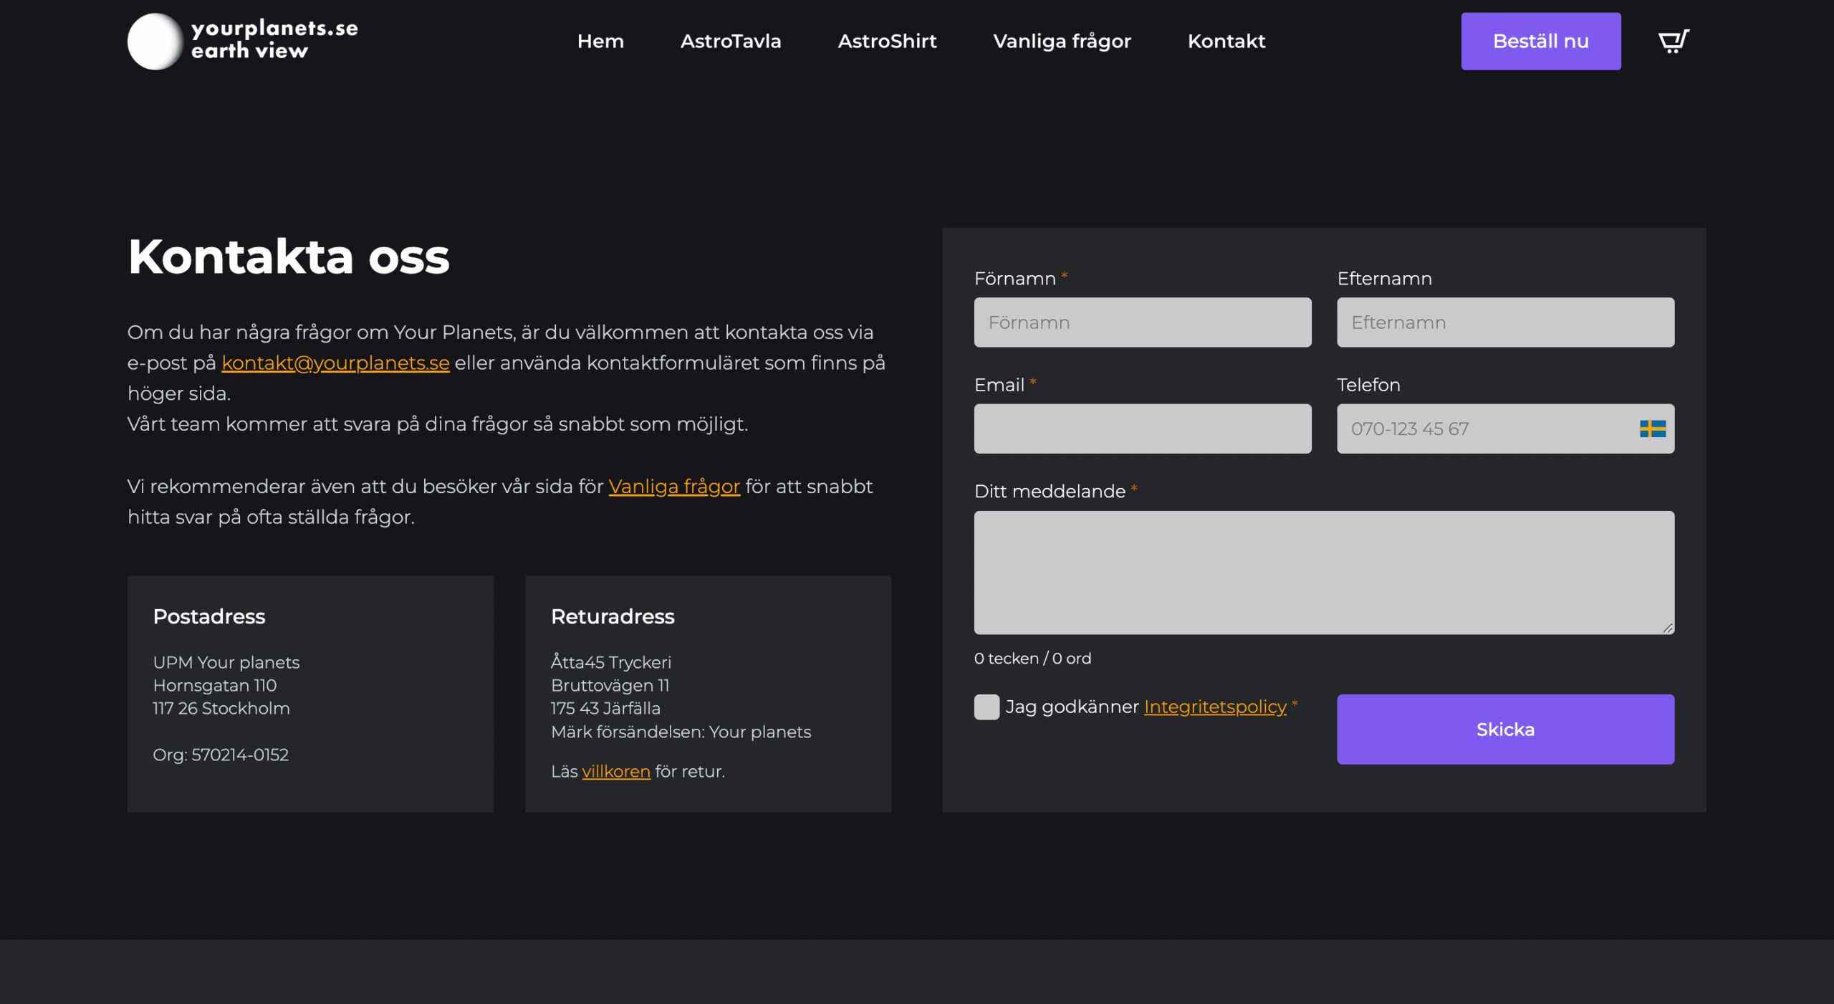Image resolution: width=1834 pixels, height=1004 pixels.
Task: Open the AstroShirt menu item
Action: click(x=887, y=41)
